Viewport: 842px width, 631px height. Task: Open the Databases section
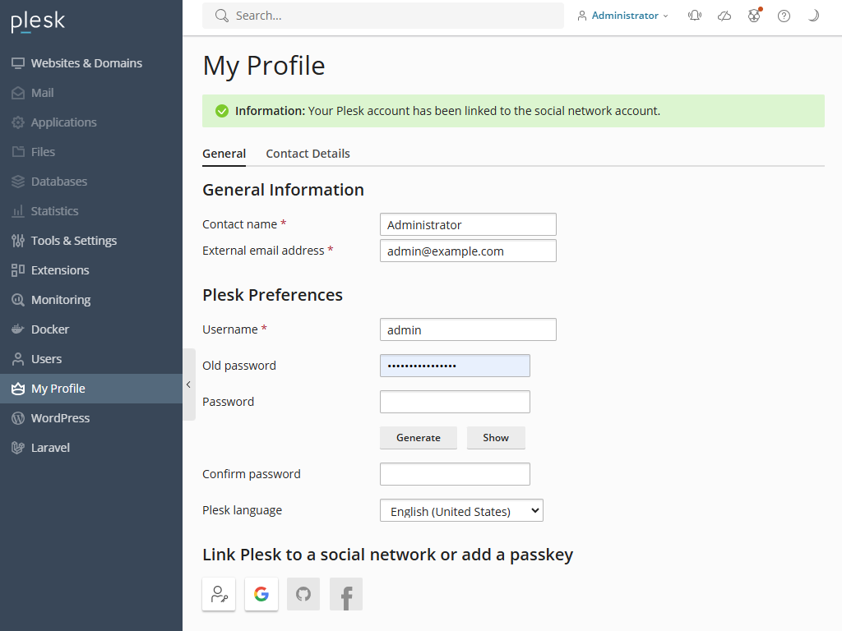pos(59,181)
